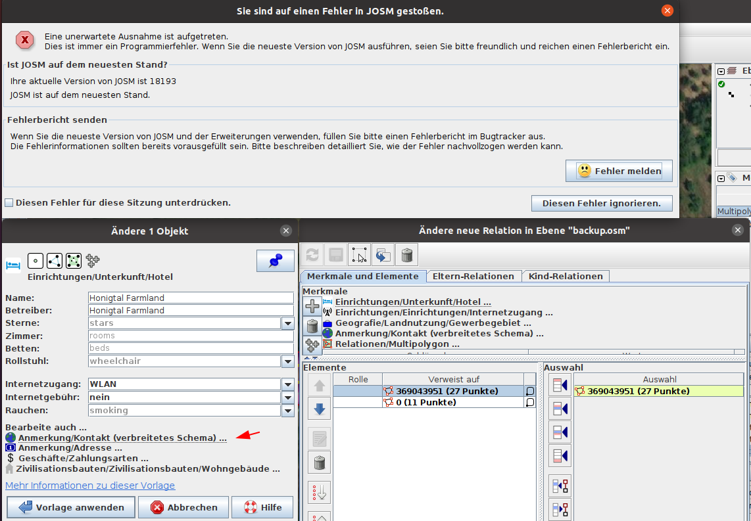Open Geografie/Landnutzung/Gewerbegebiet in Merkmale list
Screen dimensions: 751x521
click(433, 323)
